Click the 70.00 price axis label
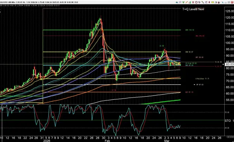 click(x=230, y=81)
